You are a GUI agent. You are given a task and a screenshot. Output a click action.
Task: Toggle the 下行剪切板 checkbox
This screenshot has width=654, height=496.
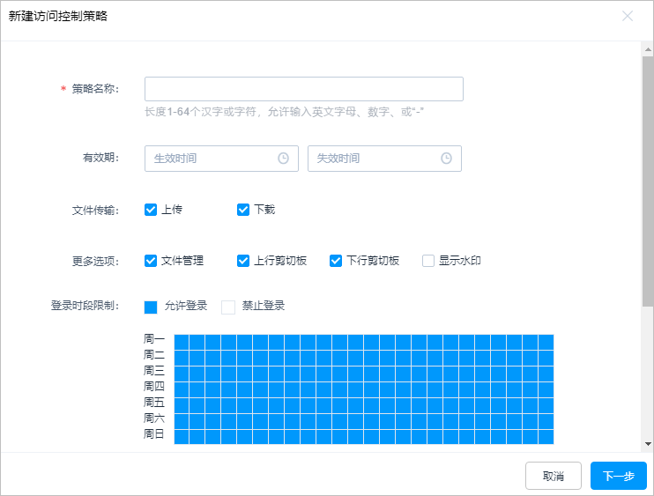click(336, 261)
